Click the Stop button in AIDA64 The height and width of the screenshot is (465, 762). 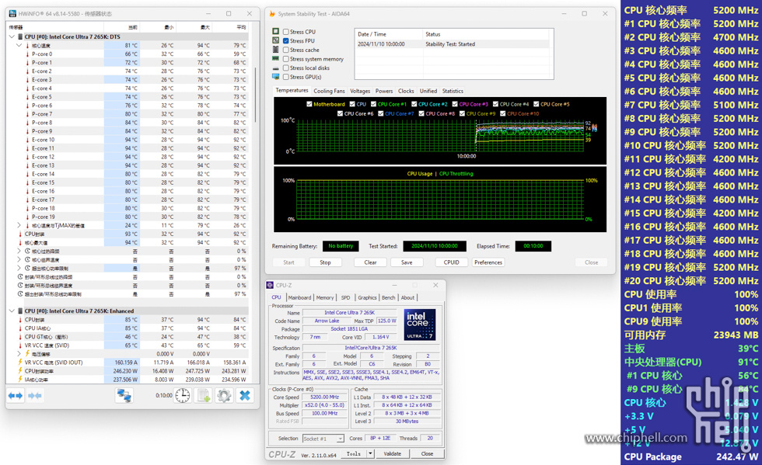coord(325,262)
